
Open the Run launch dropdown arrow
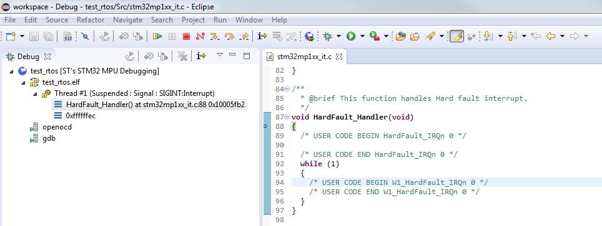[x=362, y=36]
